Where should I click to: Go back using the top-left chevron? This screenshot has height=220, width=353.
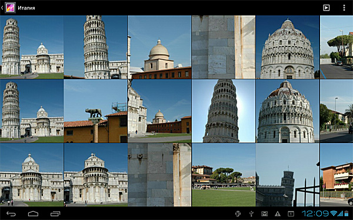2,8
